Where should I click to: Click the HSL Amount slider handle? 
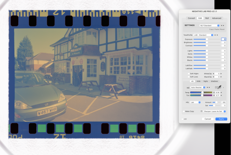click(216, 102)
